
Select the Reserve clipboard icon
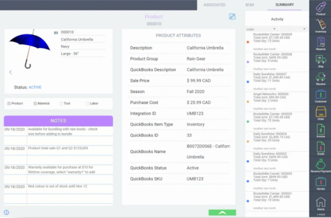321,43
